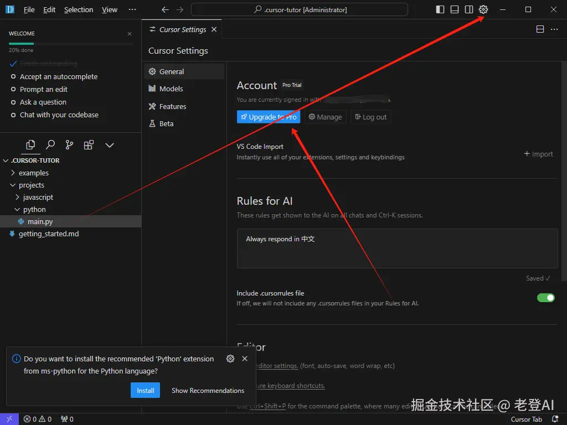Open editor more actions ellipsis
This screenshot has height=425, width=567.
click(554, 29)
